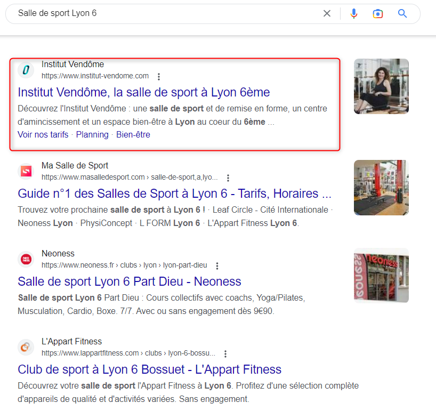436x411 pixels.
Task: Select the 'Institut Vendôme' site name
Action: [x=72, y=65]
